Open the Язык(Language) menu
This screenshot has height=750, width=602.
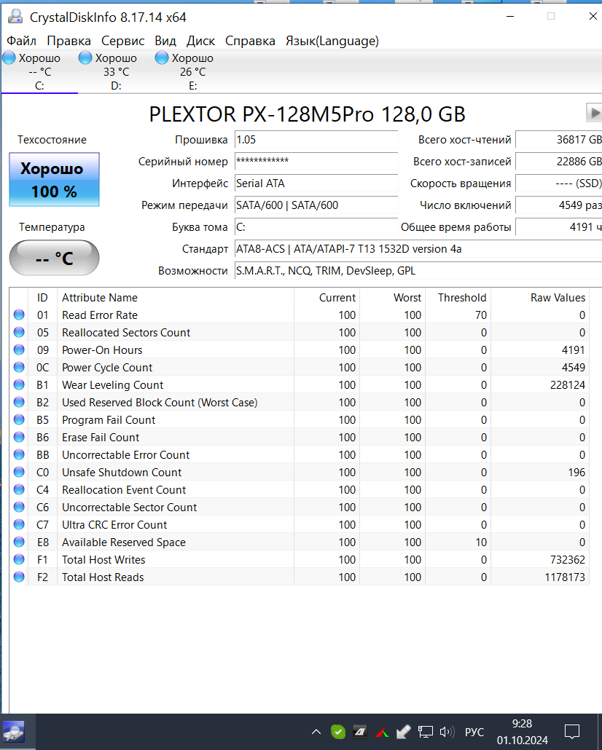[x=332, y=41]
